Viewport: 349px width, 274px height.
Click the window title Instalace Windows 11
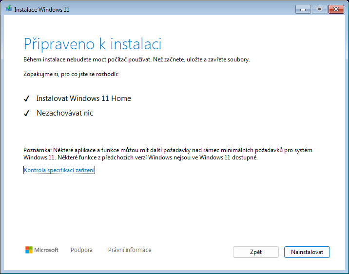(x=41, y=10)
